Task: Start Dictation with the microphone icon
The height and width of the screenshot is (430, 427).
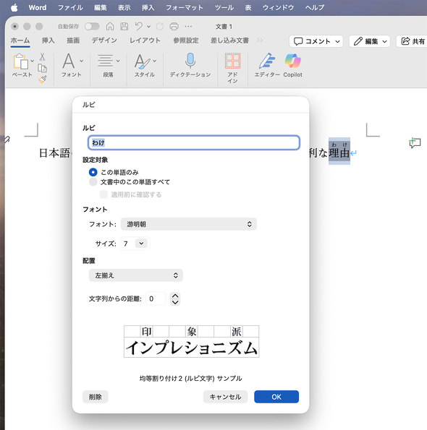Action: tap(190, 61)
